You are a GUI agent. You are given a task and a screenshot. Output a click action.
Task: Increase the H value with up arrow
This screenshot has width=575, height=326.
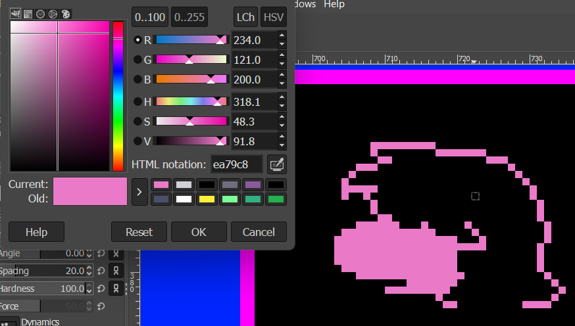(x=282, y=97)
